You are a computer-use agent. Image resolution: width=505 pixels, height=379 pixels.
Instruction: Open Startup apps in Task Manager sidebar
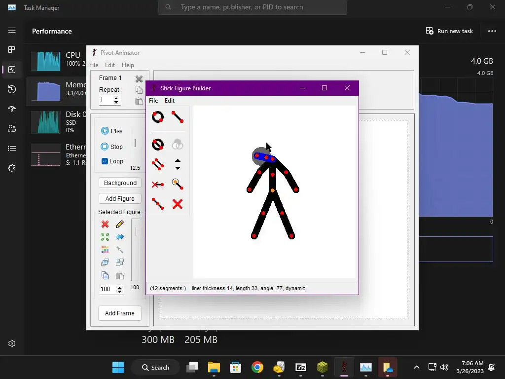click(12, 109)
